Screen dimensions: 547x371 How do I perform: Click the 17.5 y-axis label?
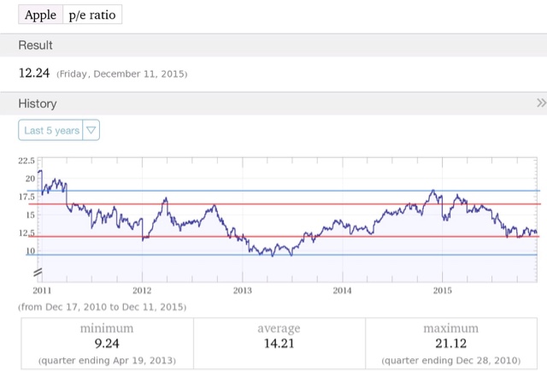(x=26, y=197)
